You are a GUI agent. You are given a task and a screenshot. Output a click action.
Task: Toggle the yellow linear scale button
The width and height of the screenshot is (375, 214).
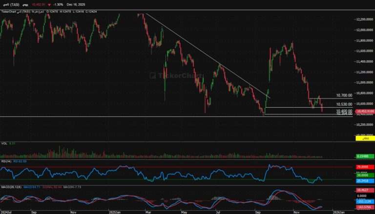364,139
